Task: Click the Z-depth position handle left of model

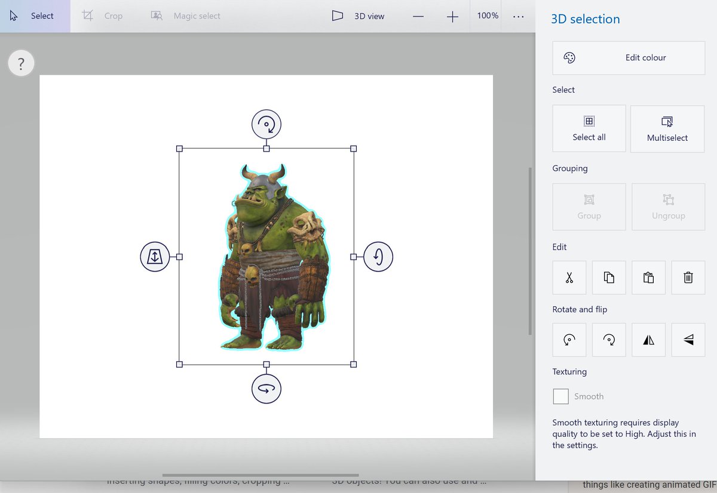Action: point(155,257)
